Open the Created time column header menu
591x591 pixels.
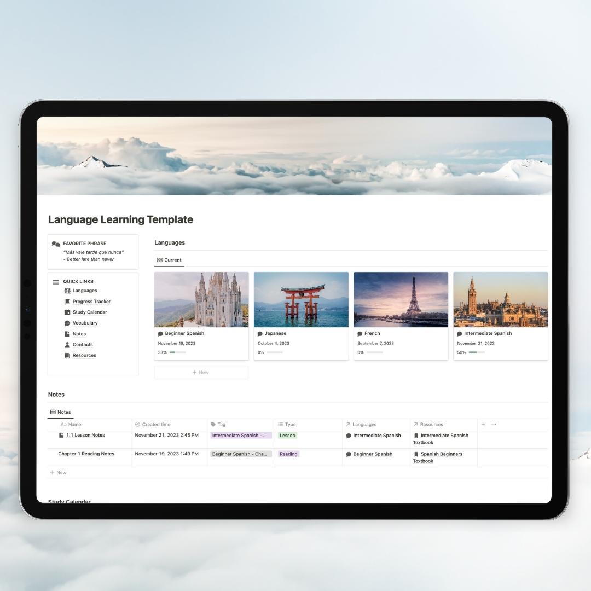pyautogui.click(x=156, y=424)
